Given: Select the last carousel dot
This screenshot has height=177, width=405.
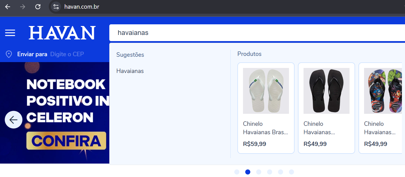Looking at the screenshot, I should pos(291,172).
